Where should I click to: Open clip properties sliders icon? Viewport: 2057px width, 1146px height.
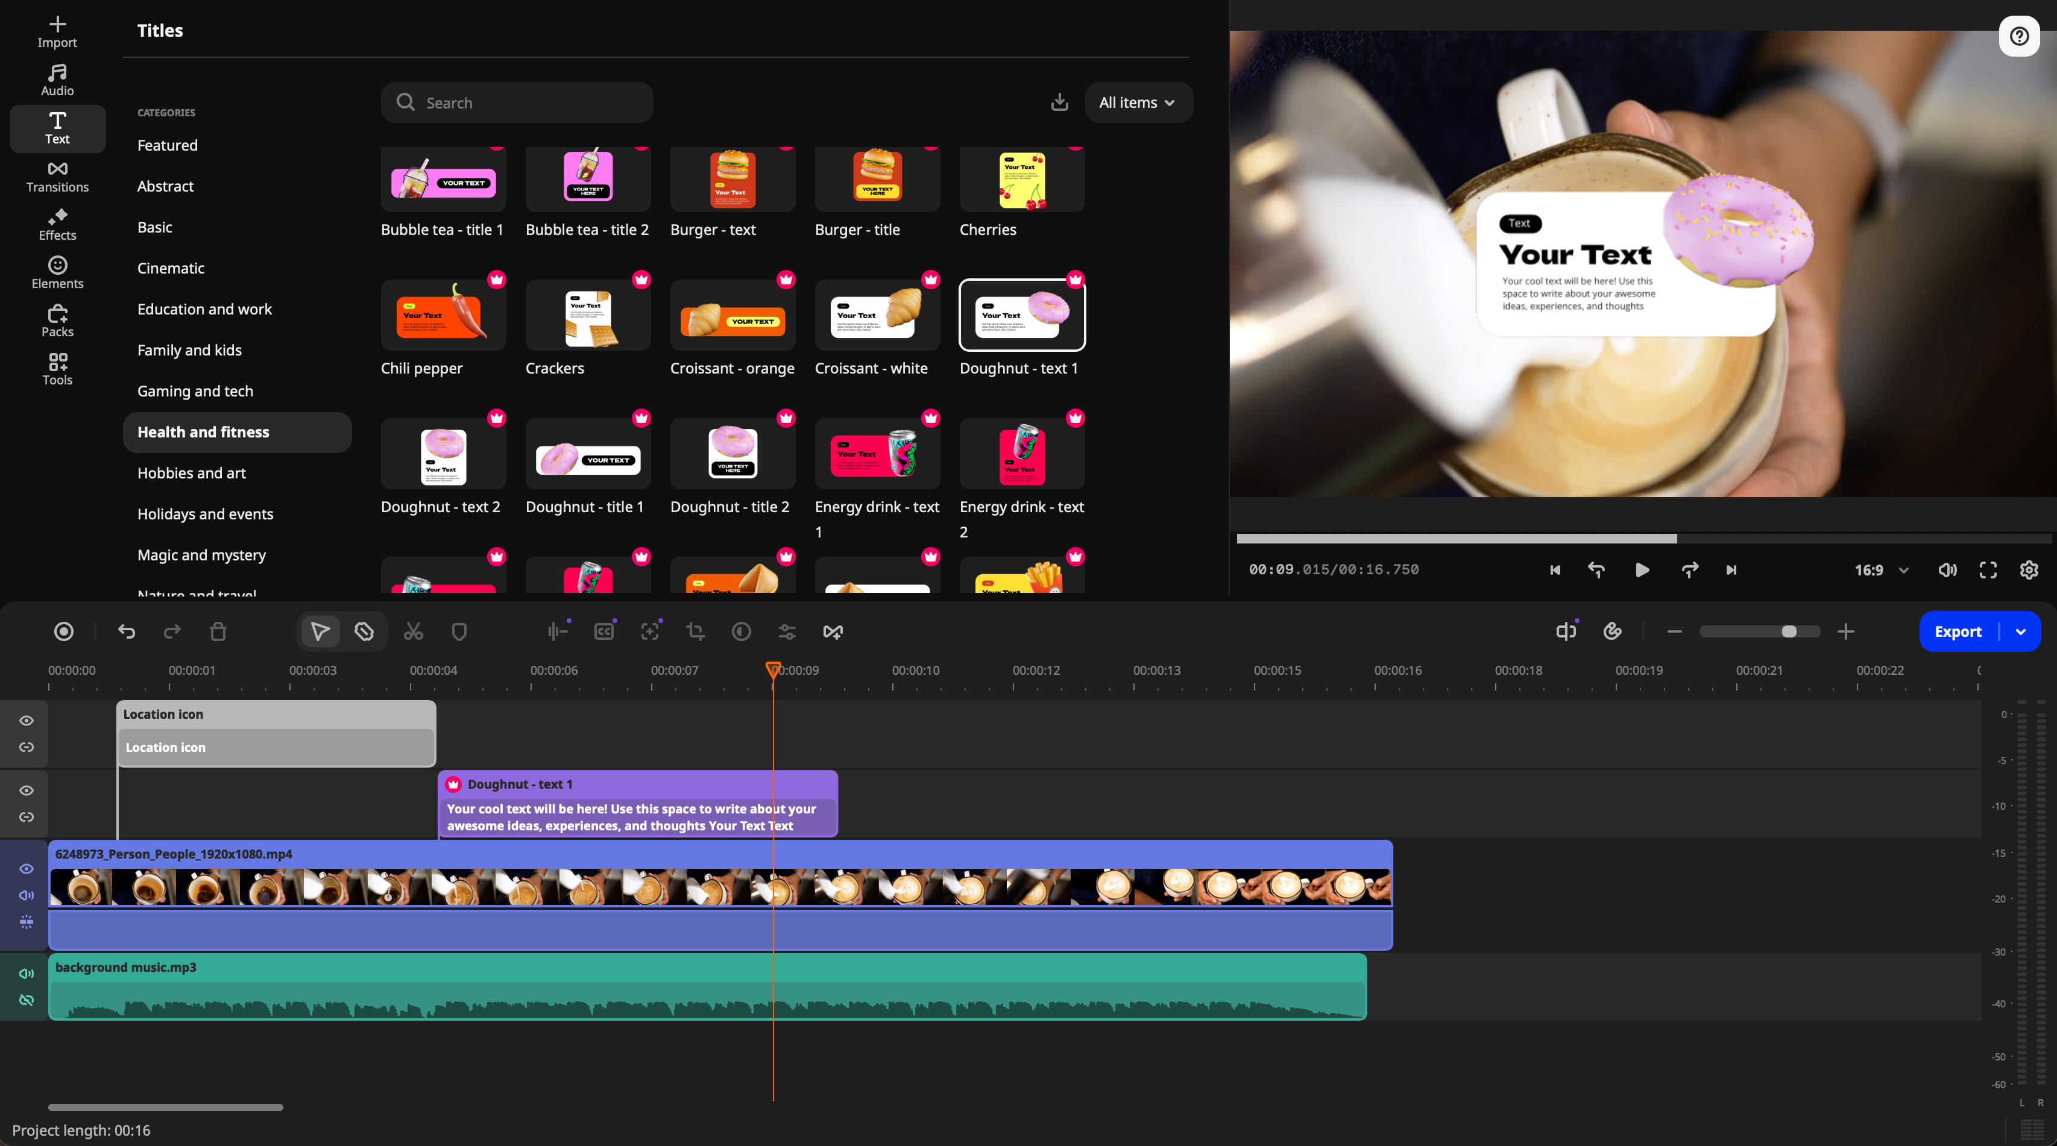point(787,631)
